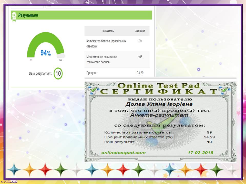Click the bold 10 result on the certificate
This screenshot has height=184, width=246.
pyautogui.click(x=209, y=142)
